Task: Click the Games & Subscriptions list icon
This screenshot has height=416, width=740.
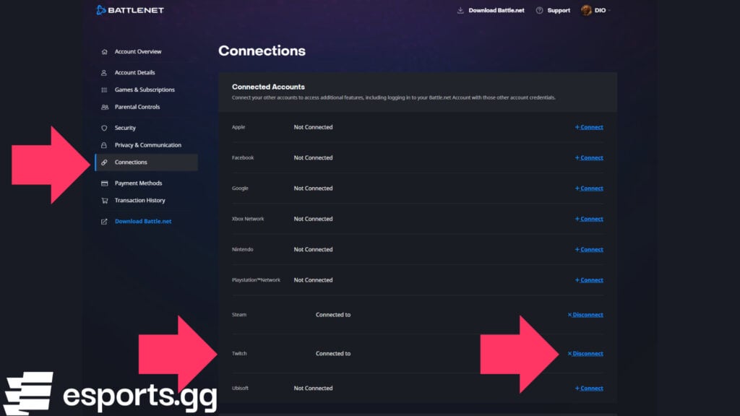Action: click(x=104, y=89)
